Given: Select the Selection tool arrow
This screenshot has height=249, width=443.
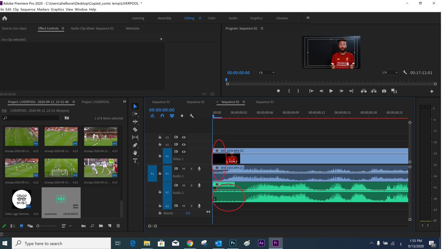Looking at the screenshot, I should pyautogui.click(x=135, y=106).
